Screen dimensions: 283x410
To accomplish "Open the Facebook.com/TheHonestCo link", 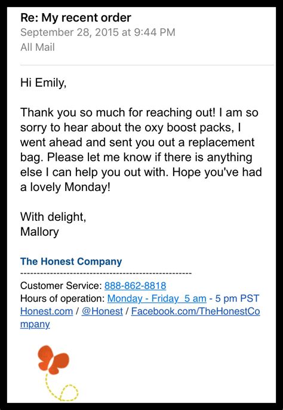I will 196,311.
